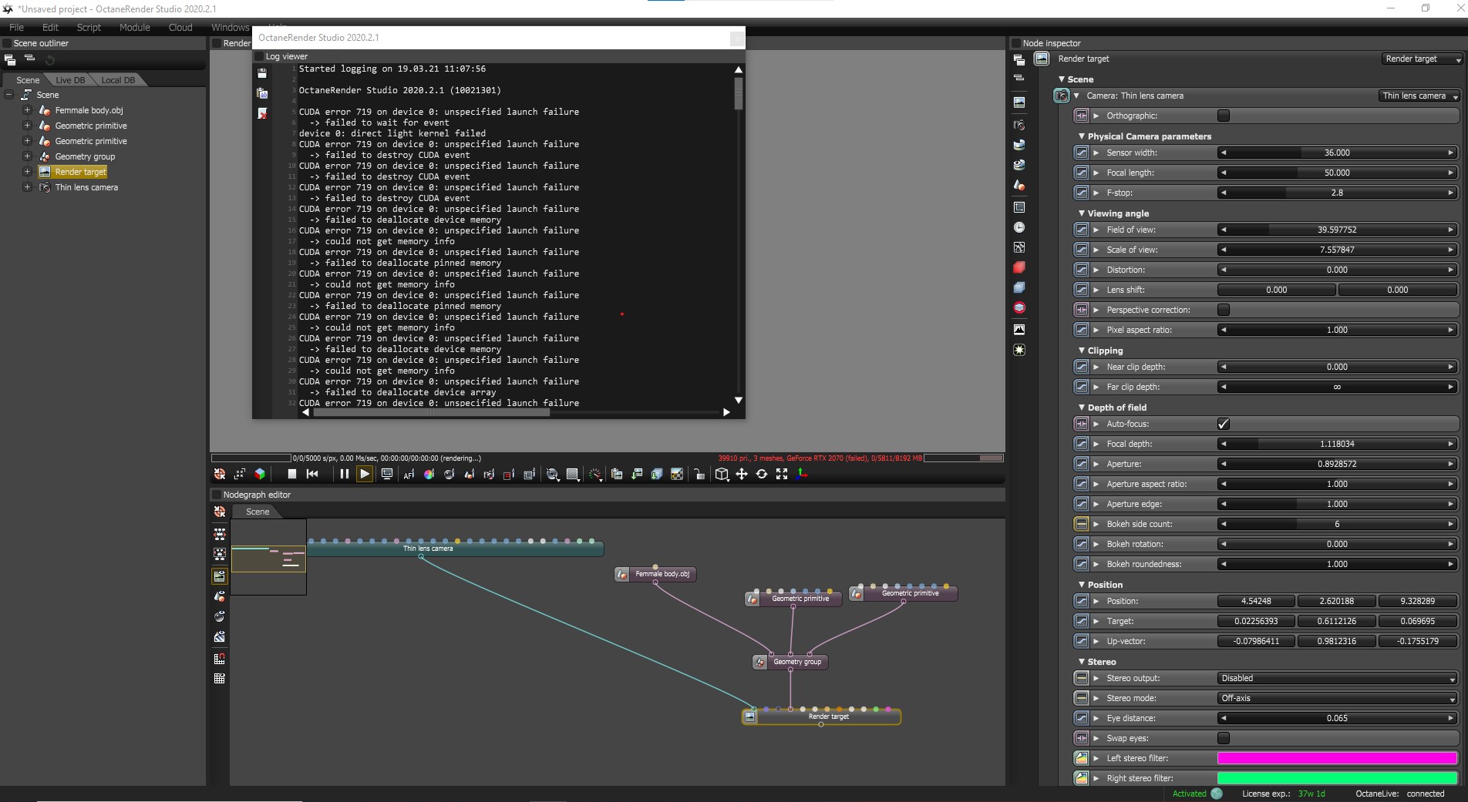
Task: Restart the render with the rewind icon
Action: [312, 475]
